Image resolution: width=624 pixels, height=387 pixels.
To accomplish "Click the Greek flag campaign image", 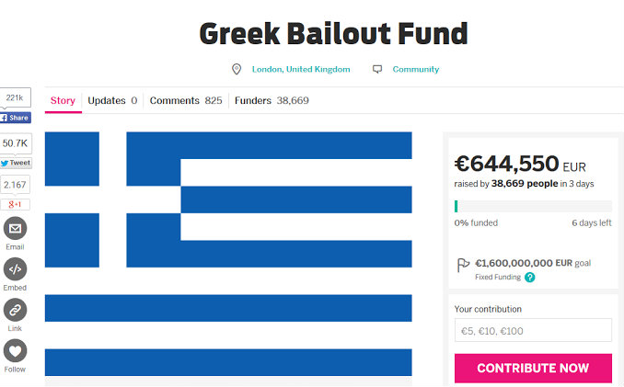I will click(228, 254).
